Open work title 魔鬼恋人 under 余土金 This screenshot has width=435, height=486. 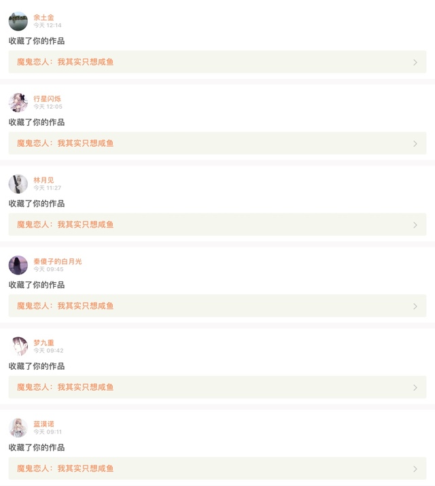65,62
